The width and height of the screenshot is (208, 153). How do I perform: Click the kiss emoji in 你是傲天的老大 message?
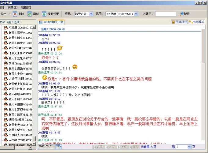(x=75, y=67)
